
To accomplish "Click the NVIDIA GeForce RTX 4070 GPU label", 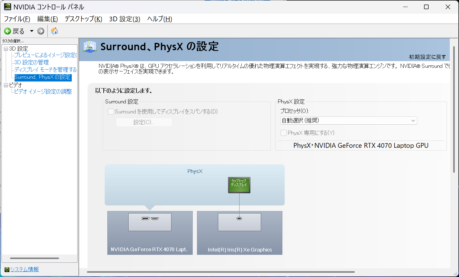I will click(149, 249).
